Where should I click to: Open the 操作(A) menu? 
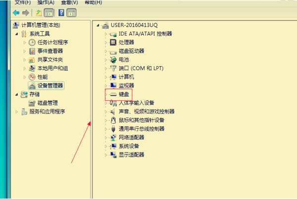click(45, 3)
